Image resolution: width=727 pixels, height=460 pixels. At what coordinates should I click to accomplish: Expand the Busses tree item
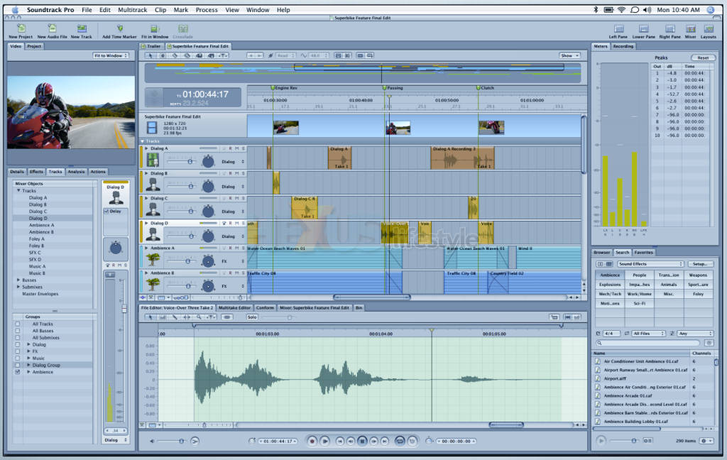tap(18, 280)
